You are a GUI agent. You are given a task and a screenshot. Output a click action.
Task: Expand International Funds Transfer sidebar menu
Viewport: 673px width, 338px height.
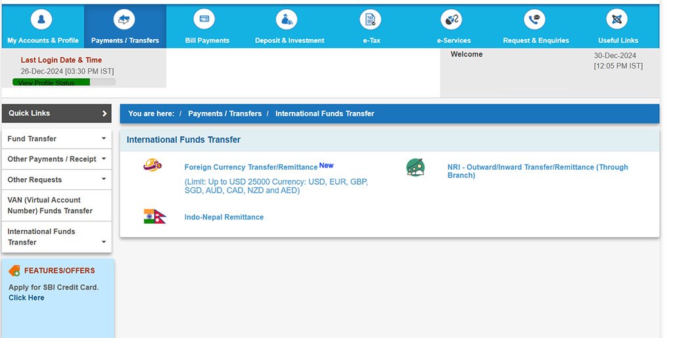[x=103, y=242]
